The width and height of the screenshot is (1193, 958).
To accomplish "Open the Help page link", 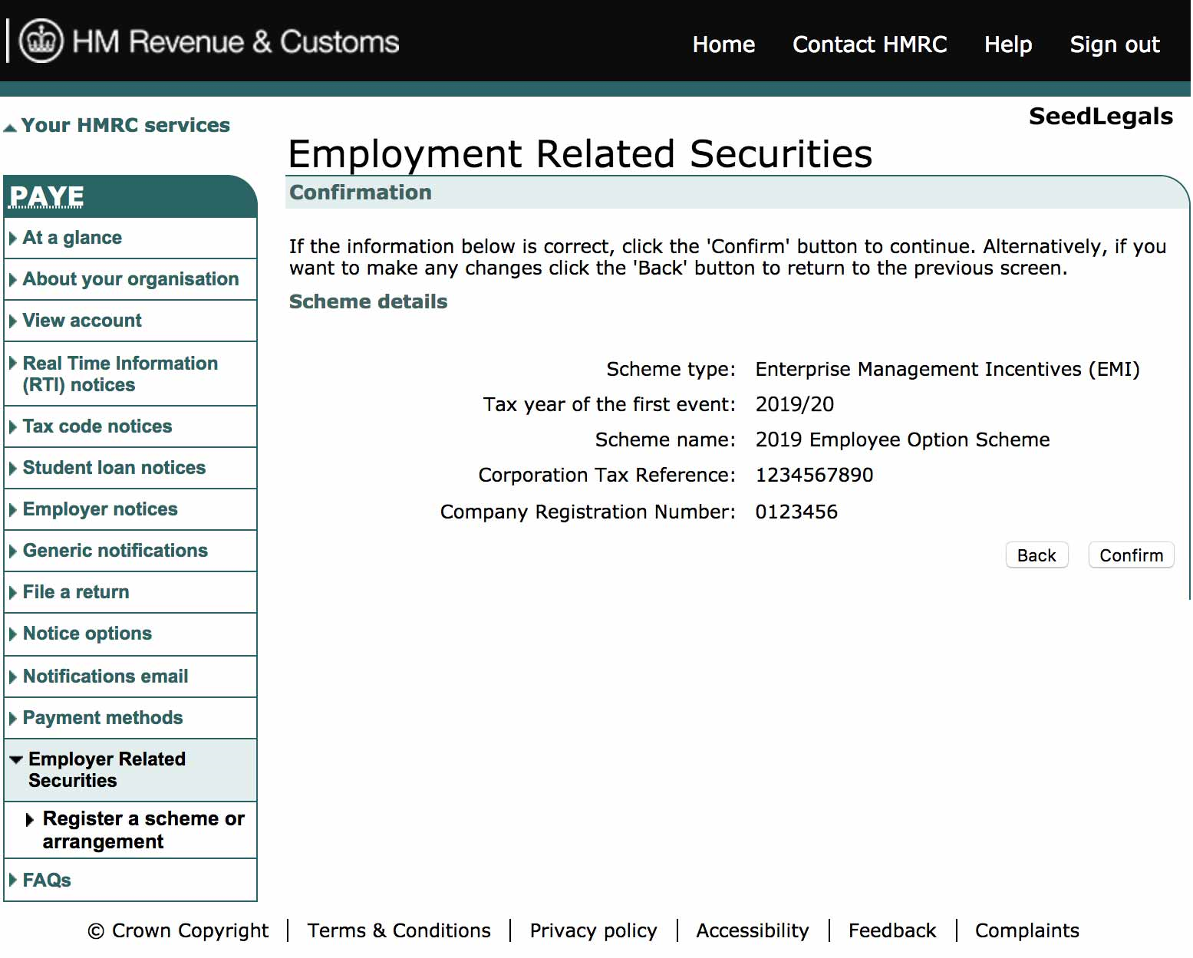I will tap(1007, 44).
